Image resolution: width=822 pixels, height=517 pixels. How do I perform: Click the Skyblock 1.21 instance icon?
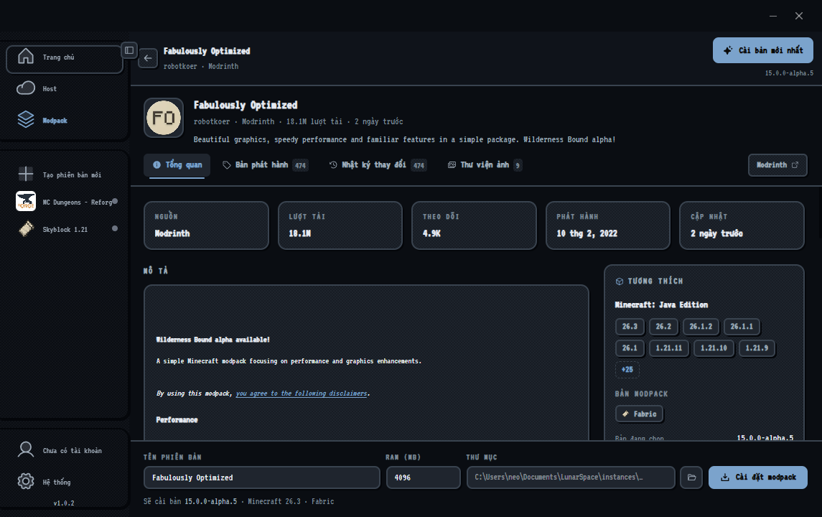[26, 229]
